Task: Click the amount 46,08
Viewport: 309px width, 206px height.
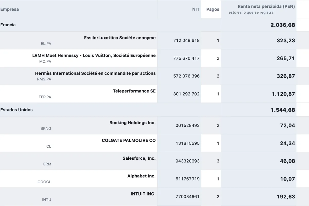Action: (x=288, y=161)
